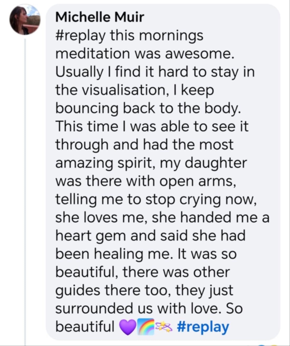The width and height of the screenshot is (290, 346).
Task: Click the phrase 'heart gem' in the comment
Action: pyautogui.click(x=91, y=236)
